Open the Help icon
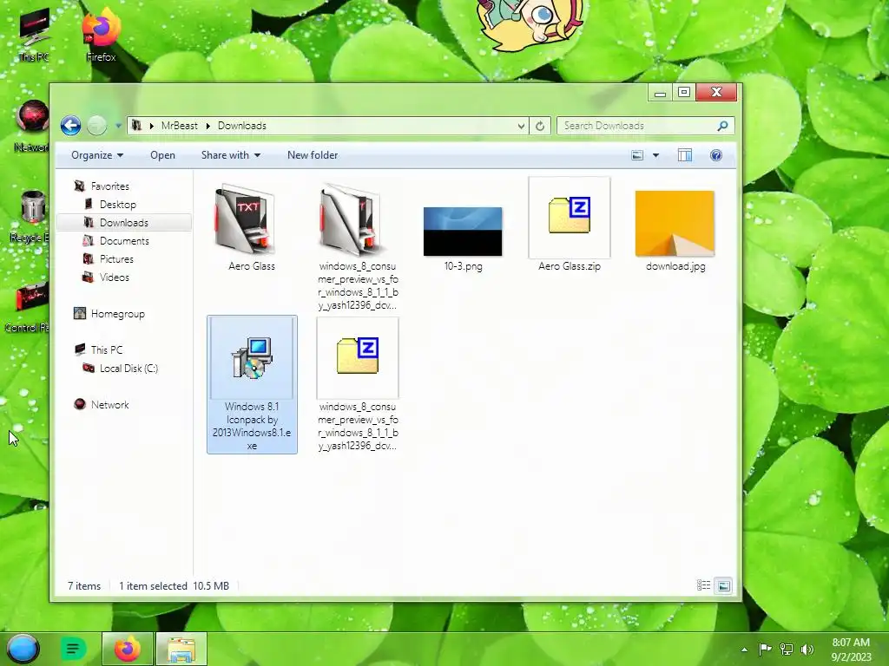Image resolution: width=889 pixels, height=666 pixels. tap(716, 155)
